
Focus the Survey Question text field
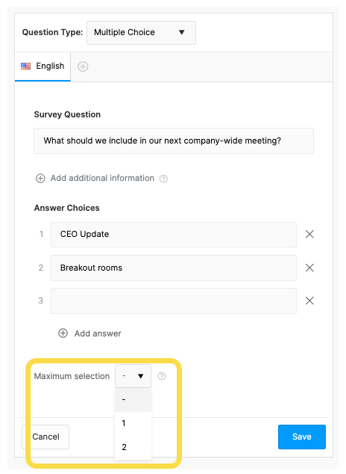click(174, 141)
